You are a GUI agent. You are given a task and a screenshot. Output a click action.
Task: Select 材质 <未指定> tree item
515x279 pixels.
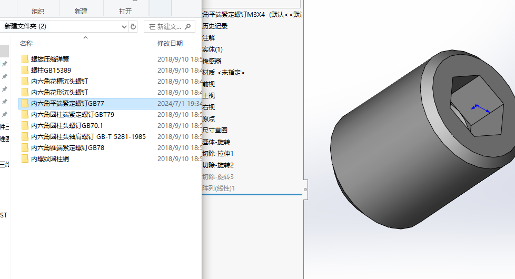click(224, 73)
